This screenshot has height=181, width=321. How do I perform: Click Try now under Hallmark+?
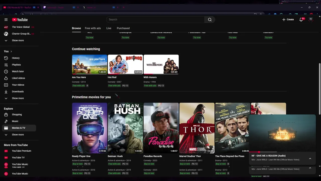click(x=268, y=37)
